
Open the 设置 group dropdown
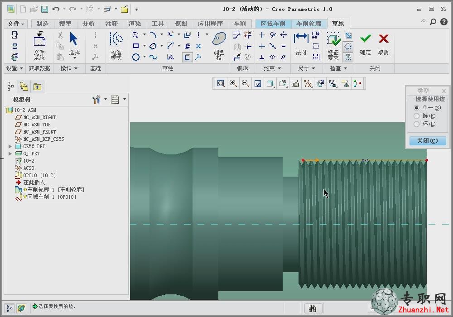point(14,68)
